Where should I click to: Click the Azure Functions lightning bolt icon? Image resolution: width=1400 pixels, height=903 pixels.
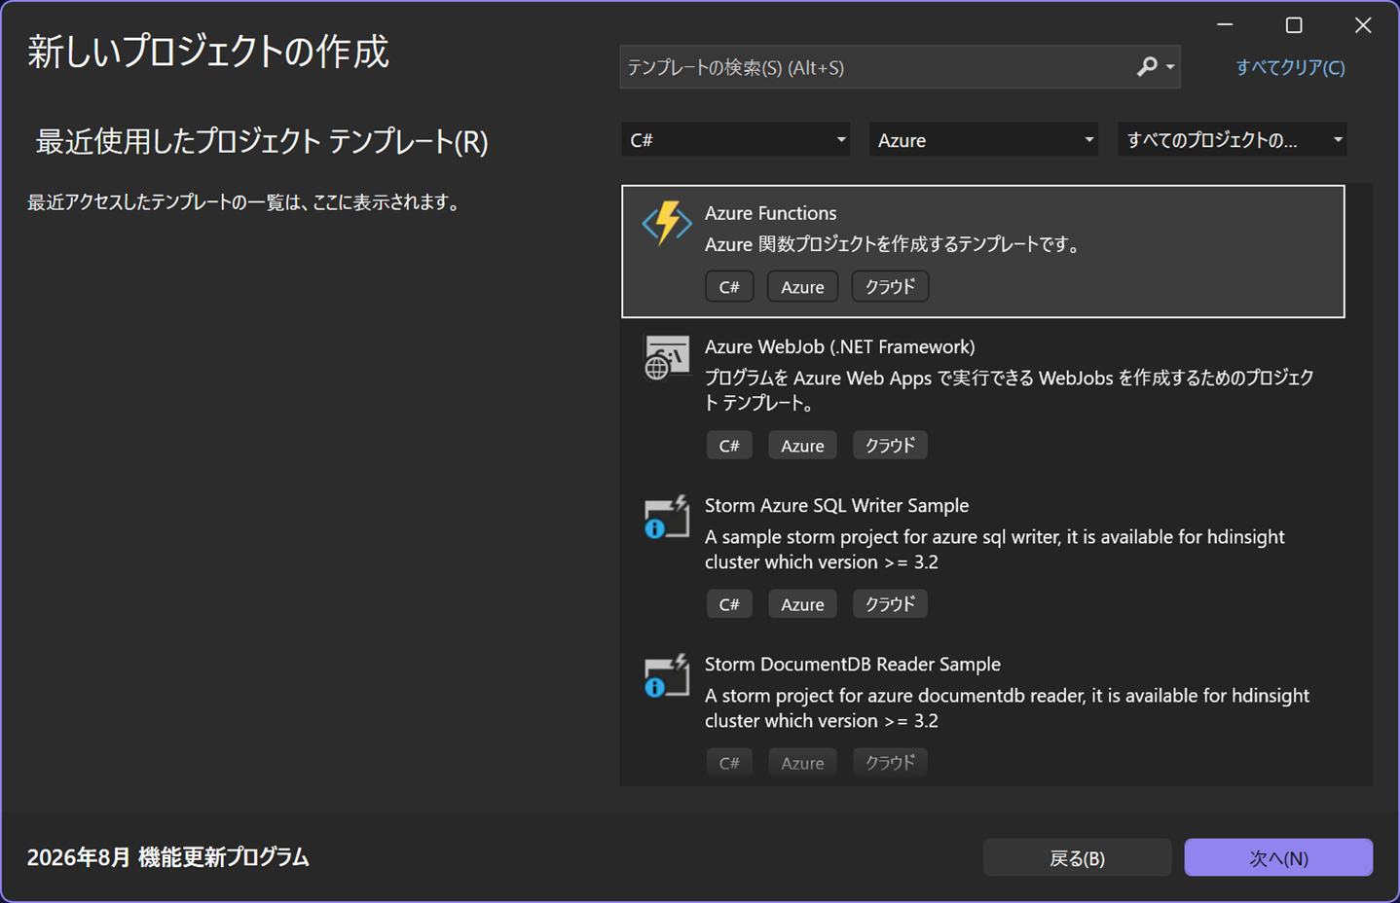(x=667, y=223)
